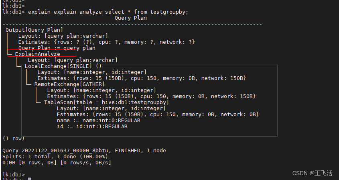Image resolution: width=339 pixels, height=180 pixels.
Task: Click the "Query Plan := query plan" line
Action: click(x=57, y=48)
